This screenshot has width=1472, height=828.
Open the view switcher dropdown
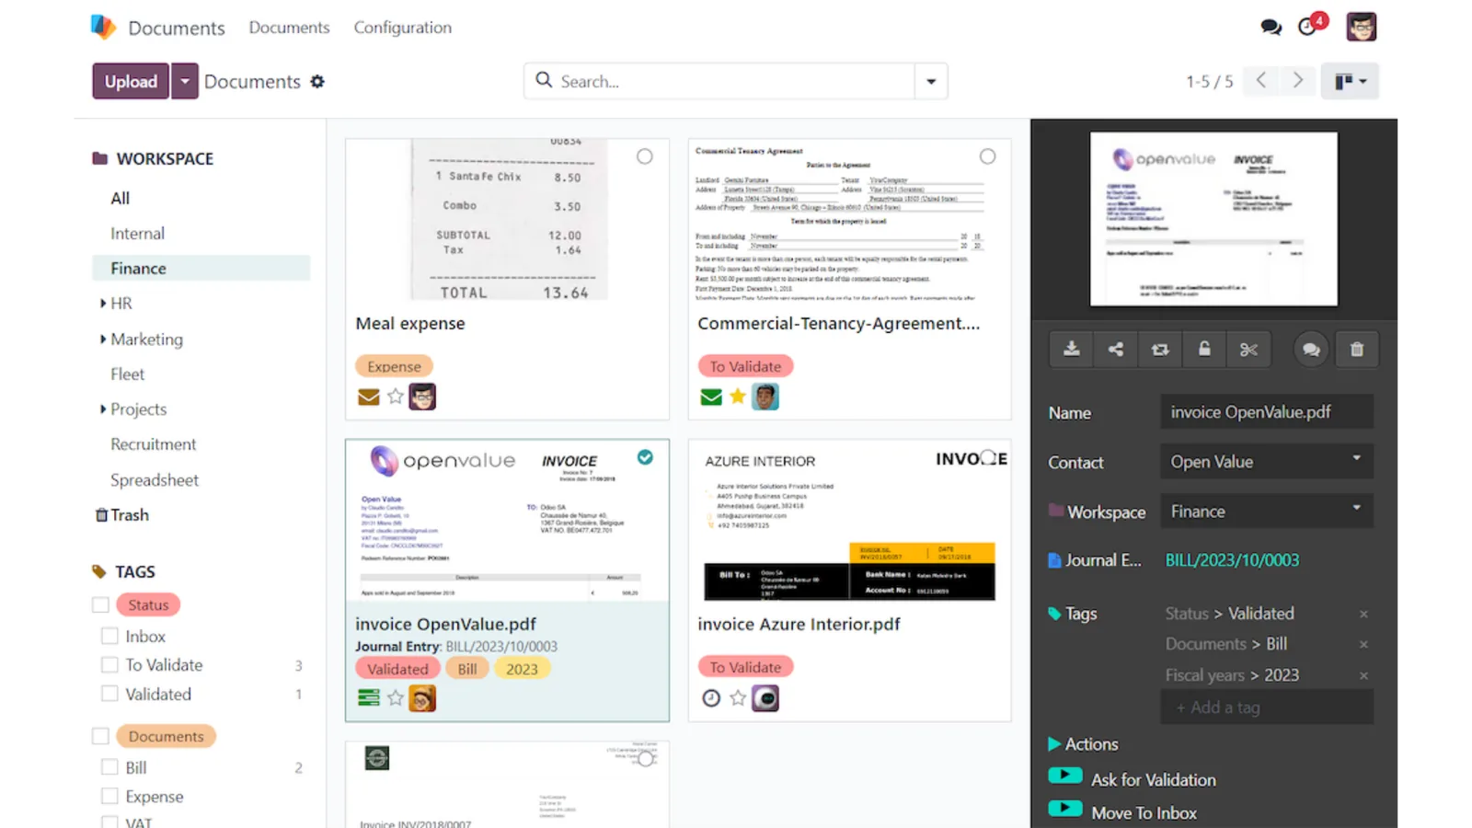[x=1350, y=81]
